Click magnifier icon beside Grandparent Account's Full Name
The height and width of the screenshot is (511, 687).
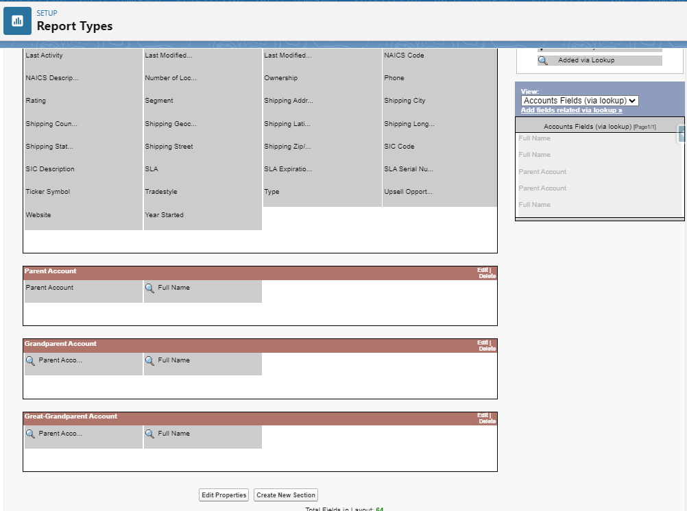tap(149, 361)
